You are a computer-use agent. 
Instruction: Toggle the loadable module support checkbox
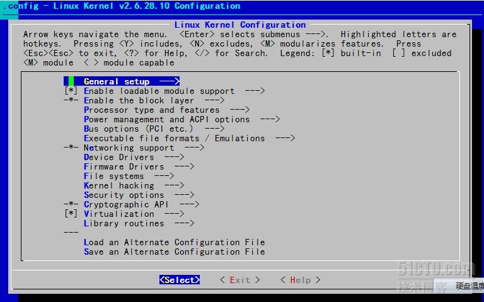pos(71,91)
